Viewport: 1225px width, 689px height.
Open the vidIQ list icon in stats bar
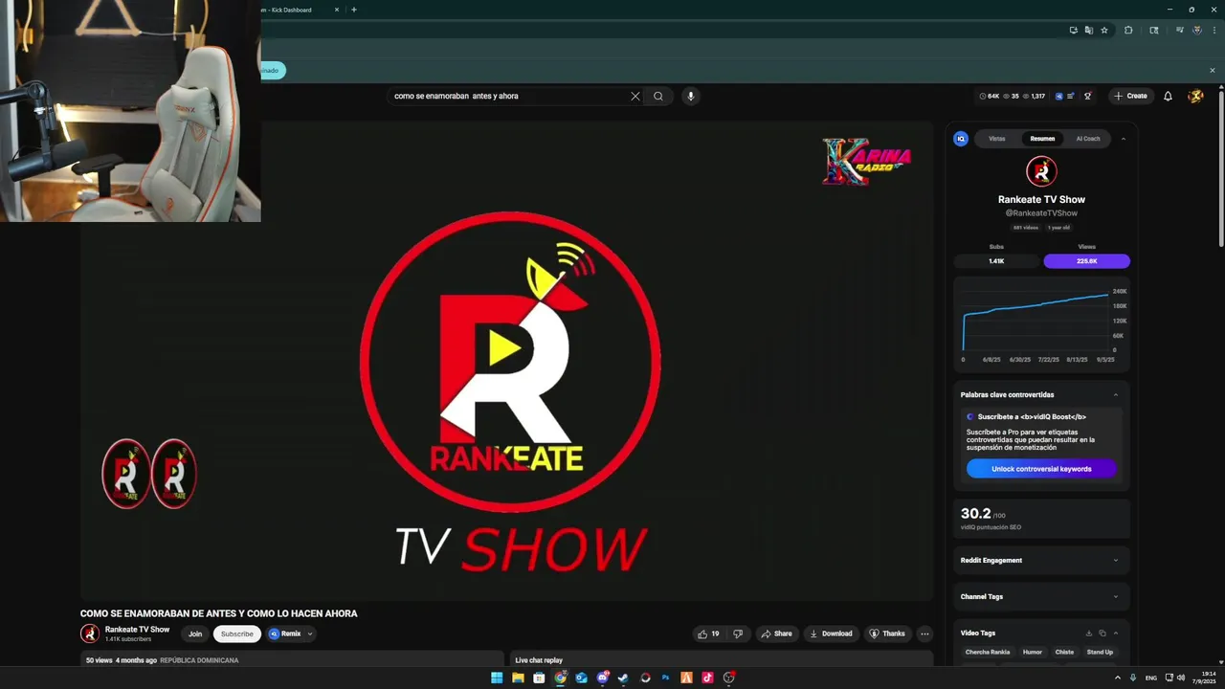[x=1071, y=96]
